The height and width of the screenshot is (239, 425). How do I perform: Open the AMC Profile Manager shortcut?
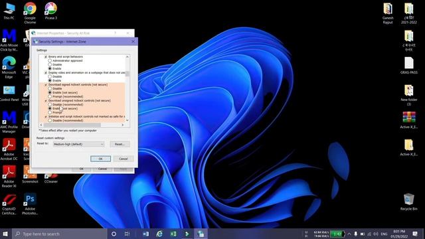(x=9, y=122)
